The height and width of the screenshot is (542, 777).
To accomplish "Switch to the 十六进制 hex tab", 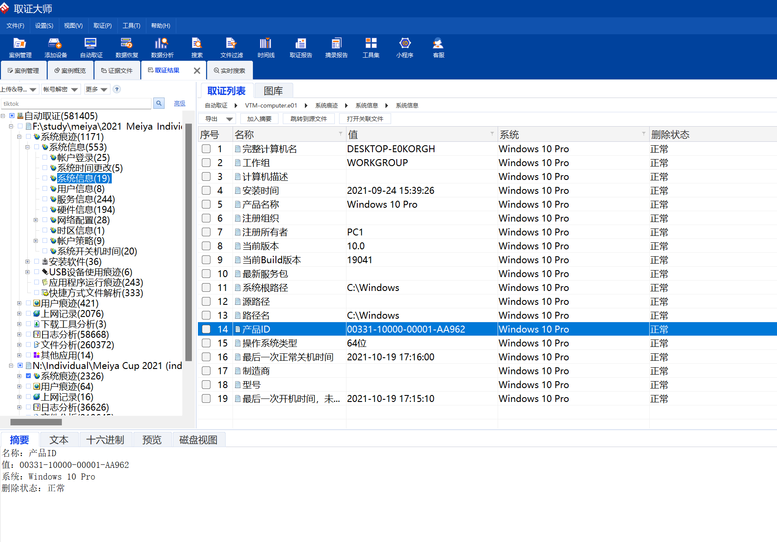I will click(105, 440).
